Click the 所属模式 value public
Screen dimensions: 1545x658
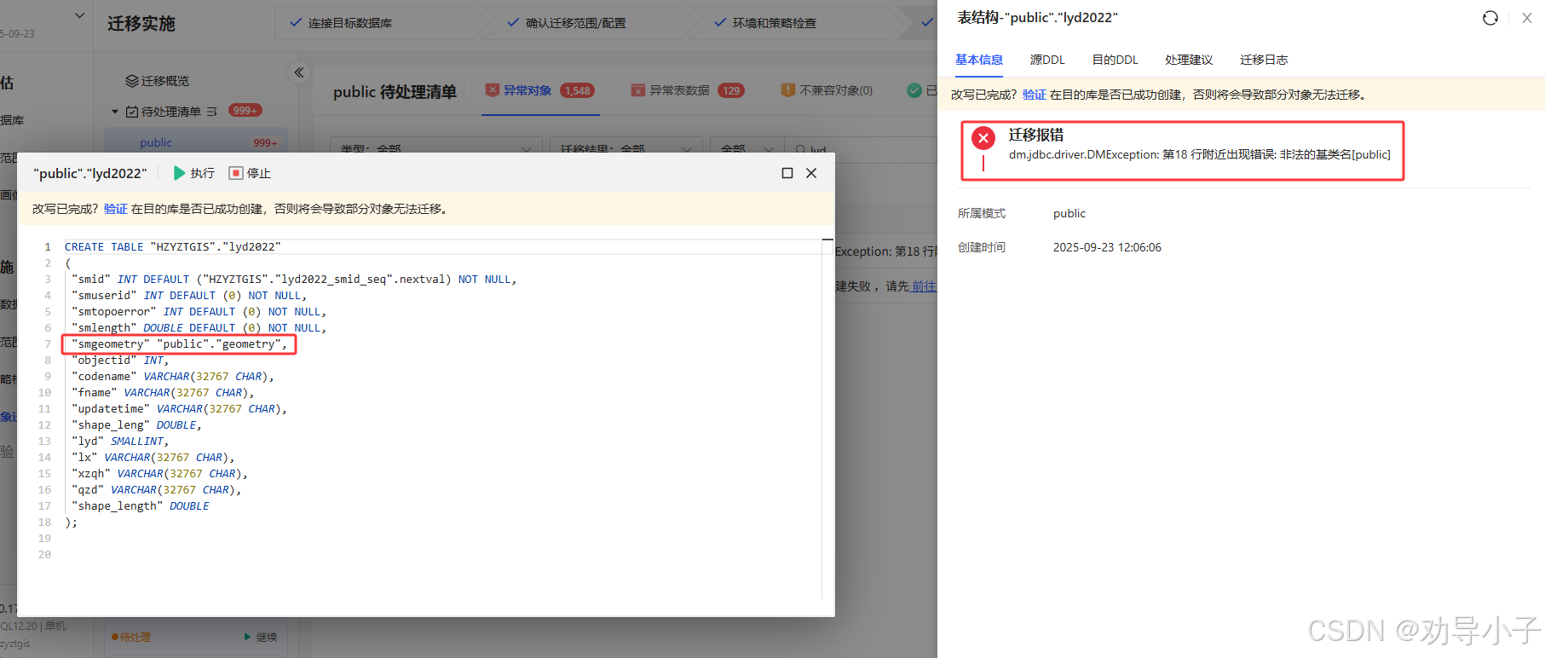click(x=1069, y=213)
